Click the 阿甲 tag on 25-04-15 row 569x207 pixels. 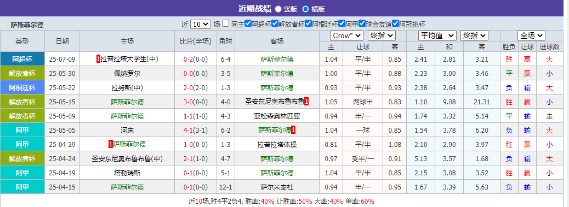click(22, 187)
